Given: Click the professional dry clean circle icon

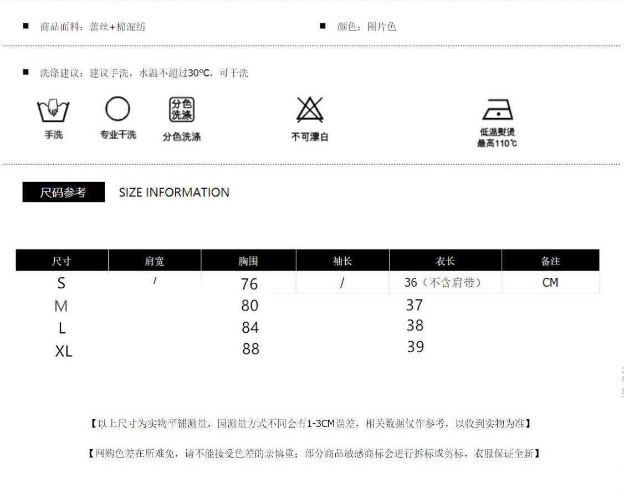Looking at the screenshot, I should (x=117, y=109).
